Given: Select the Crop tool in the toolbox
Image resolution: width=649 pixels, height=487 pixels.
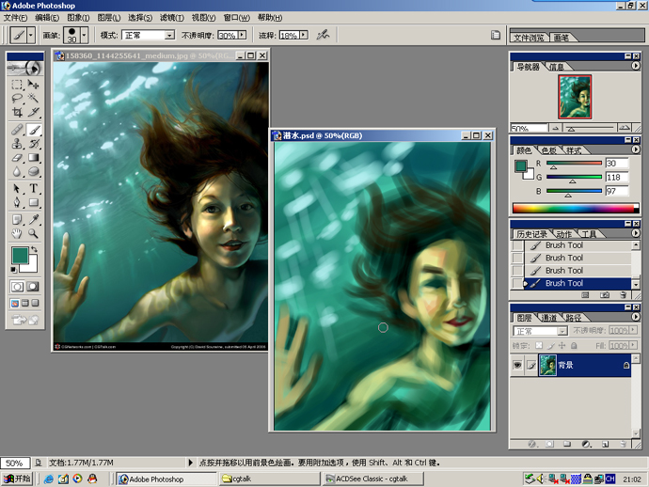Looking at the screenshot, I should coord(17,113).
